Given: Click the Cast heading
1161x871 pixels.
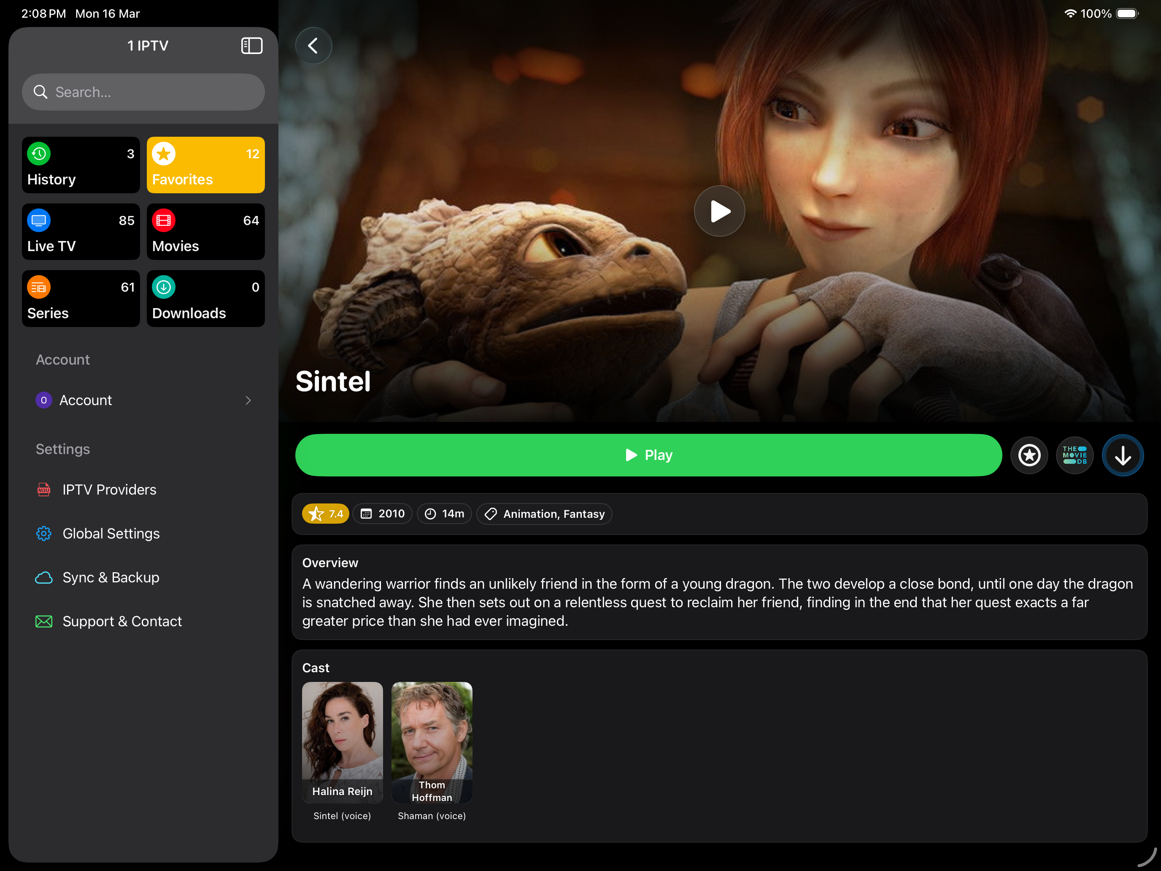Looking at the screenshot, I should [316, 668].
